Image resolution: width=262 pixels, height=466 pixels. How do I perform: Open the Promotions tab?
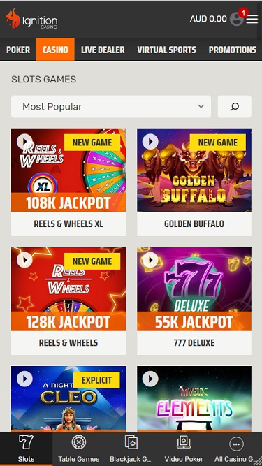(232, 50)
